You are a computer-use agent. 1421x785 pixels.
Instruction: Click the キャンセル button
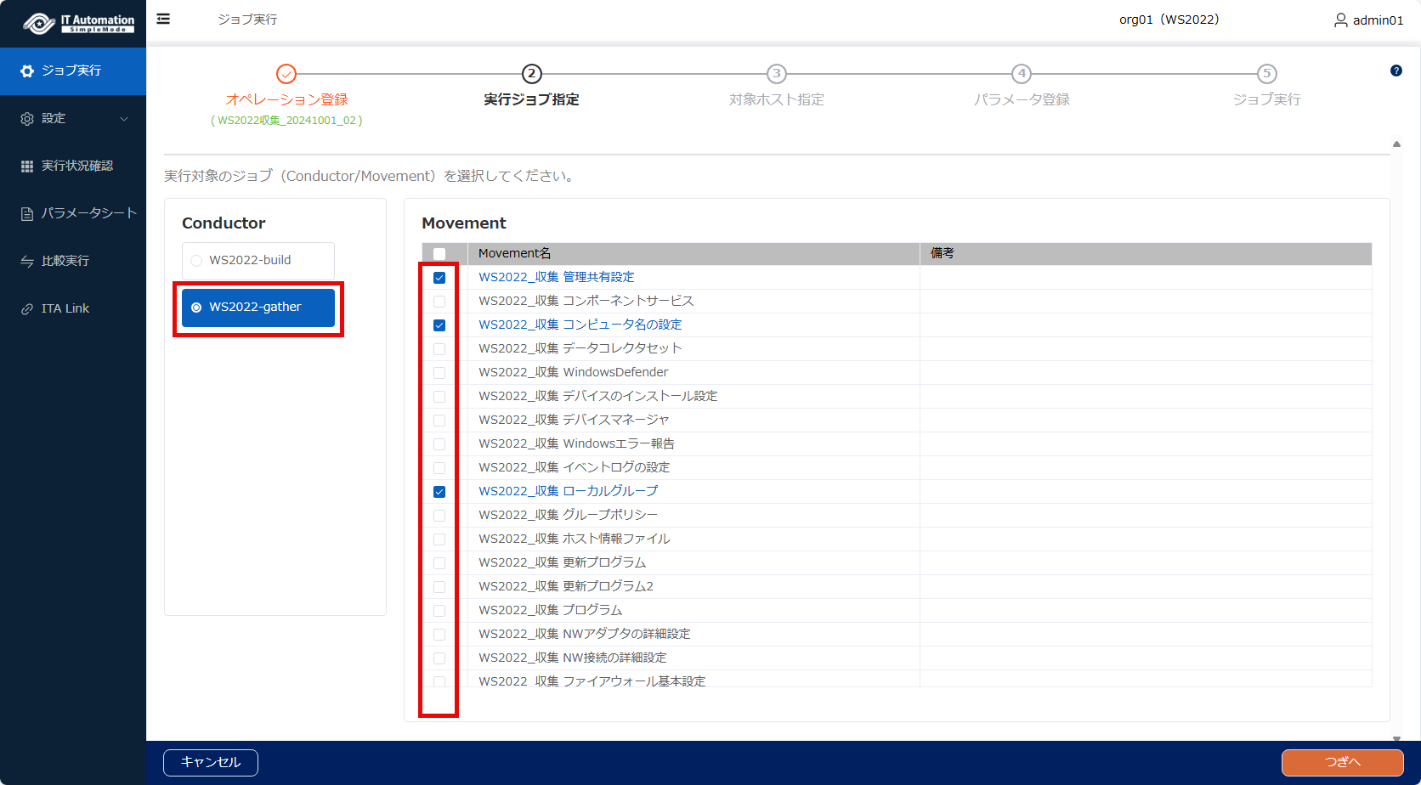(x=211, y=762)
